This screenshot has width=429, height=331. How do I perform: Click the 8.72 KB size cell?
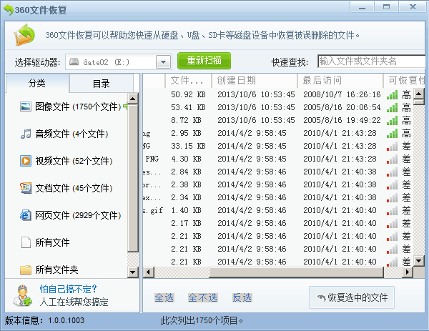(186, 120)
